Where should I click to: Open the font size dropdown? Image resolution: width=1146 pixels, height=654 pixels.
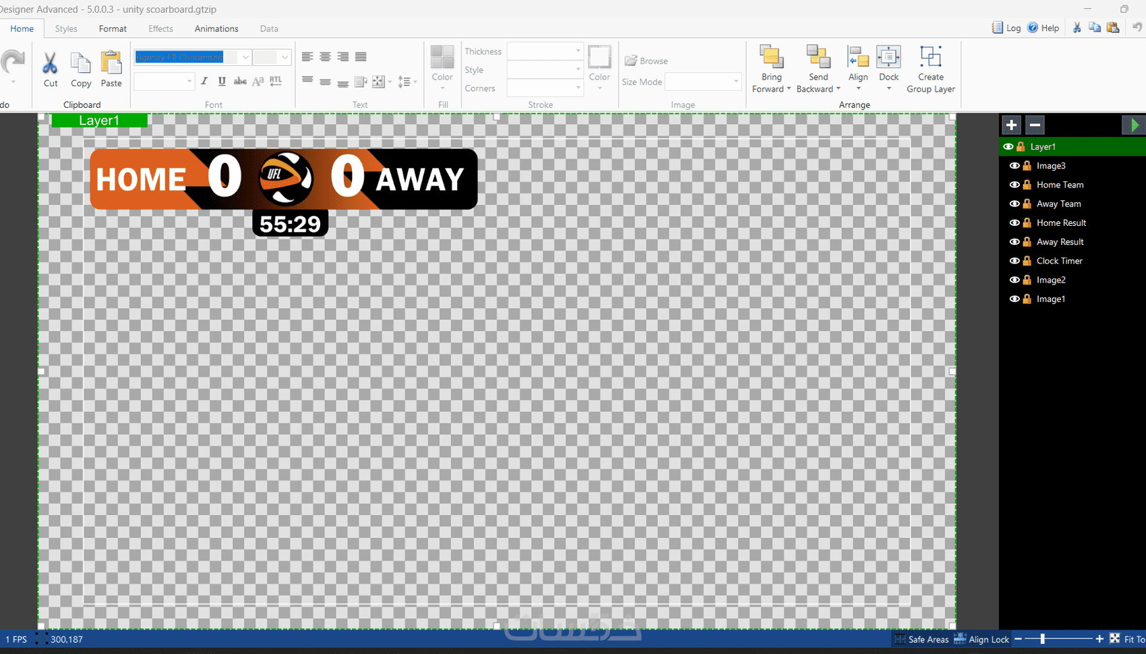tap(284, 57)
